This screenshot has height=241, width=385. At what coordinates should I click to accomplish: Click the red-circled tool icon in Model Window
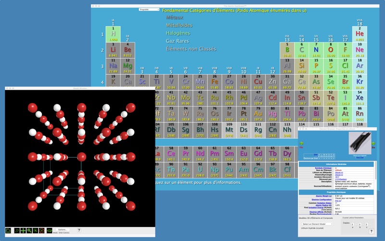(x=41, y=230)
